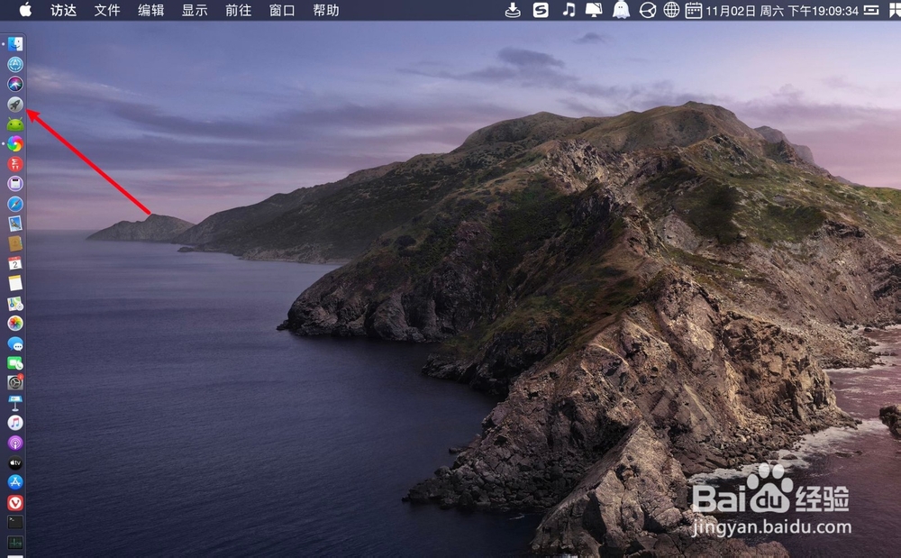
Task: Open Terminal from the dock
Action: (15, 522)
